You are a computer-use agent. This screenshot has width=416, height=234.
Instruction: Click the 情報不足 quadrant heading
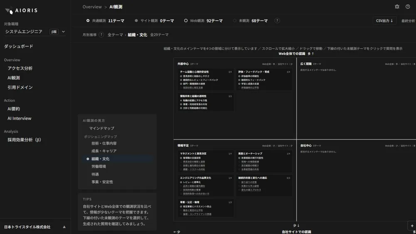(x=183, y=146)
